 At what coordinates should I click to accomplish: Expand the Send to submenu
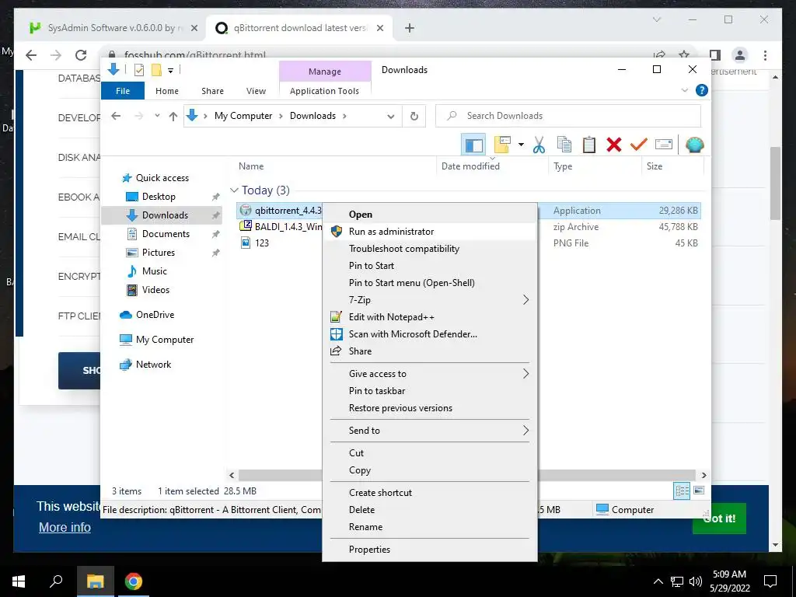tap(429, 431)
